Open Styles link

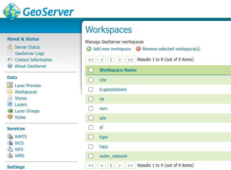(x=20, y=117)
